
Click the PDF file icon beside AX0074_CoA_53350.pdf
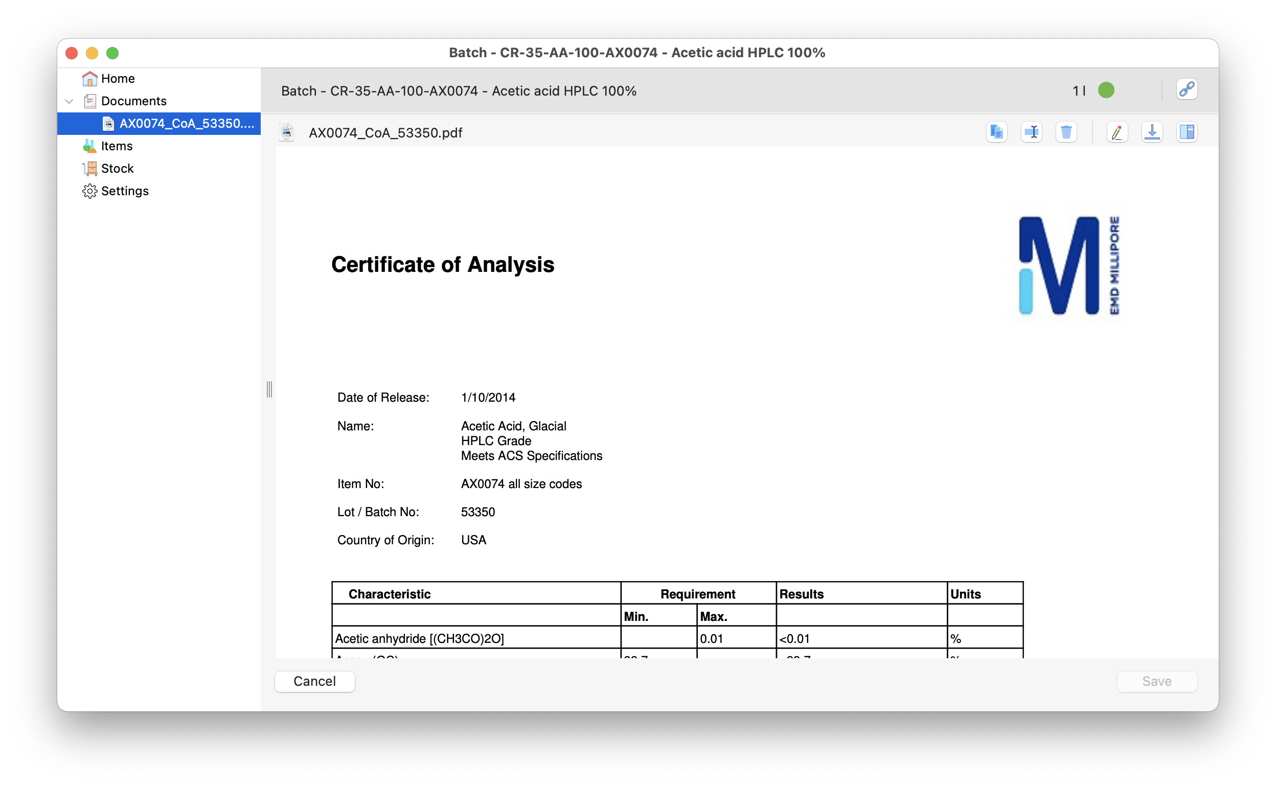pyautogui.click(x=286, y=133)
